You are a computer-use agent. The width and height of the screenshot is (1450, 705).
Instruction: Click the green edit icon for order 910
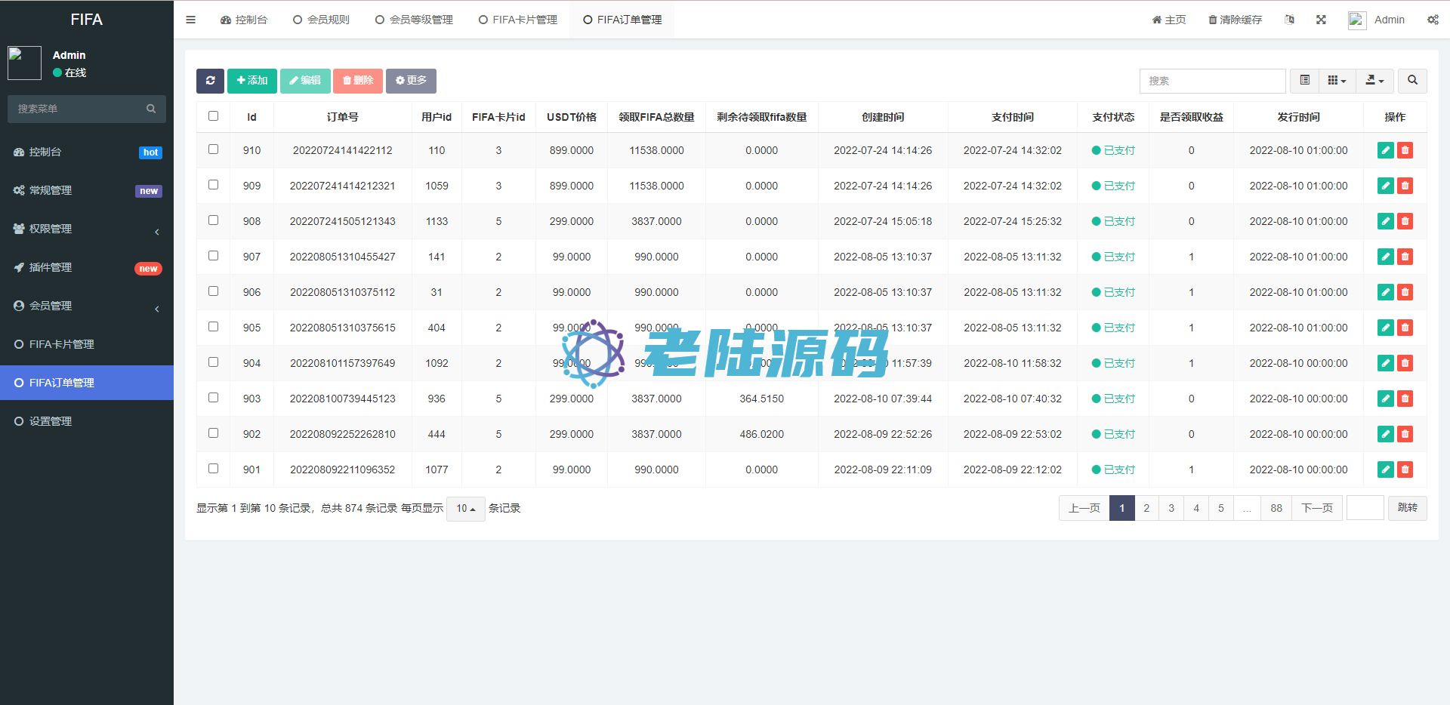pos(1385,150)
